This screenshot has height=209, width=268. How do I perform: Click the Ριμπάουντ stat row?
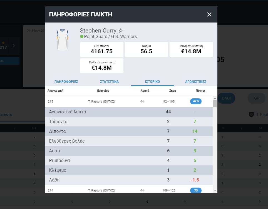click(x=129, y=160)
